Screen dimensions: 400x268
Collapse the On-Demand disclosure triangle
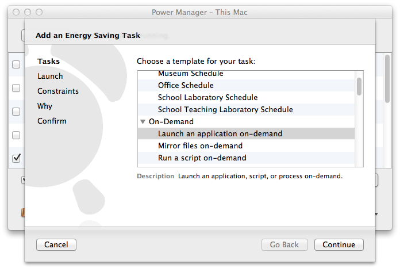click(143, 122)
